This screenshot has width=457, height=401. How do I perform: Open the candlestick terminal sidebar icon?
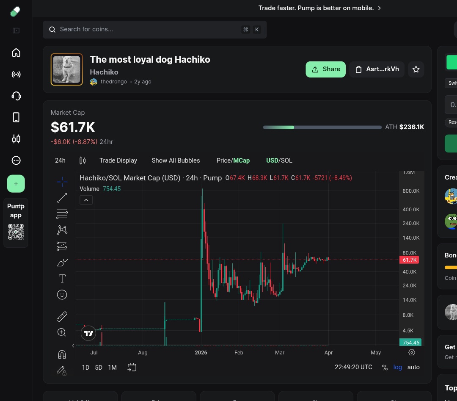(16, 139)
